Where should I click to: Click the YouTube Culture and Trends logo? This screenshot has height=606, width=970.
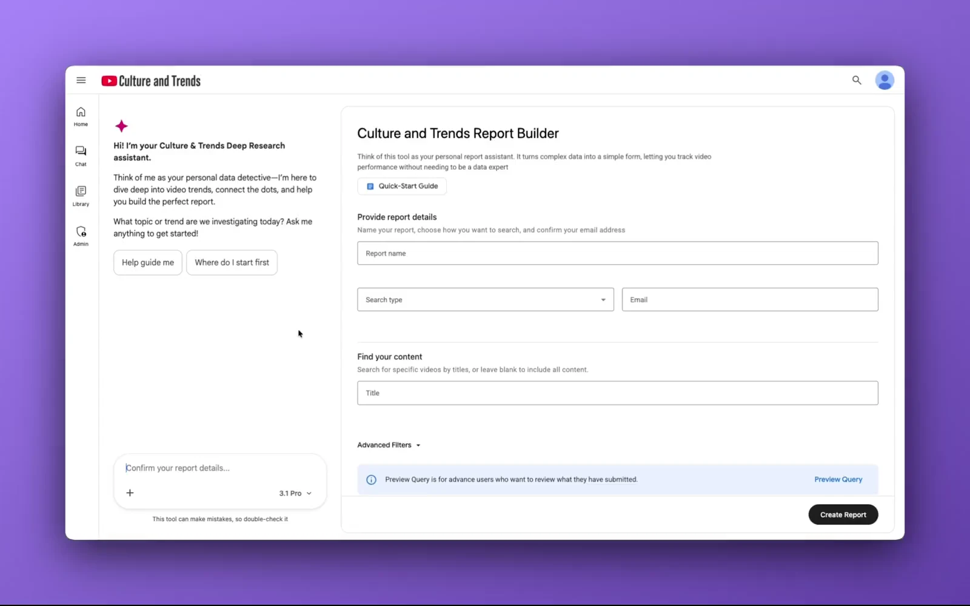click(151, 81)
